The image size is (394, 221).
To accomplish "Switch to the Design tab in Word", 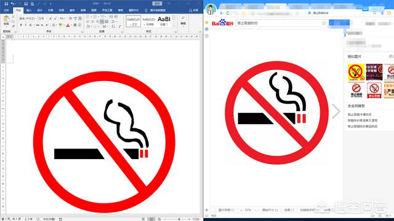I will (39, 10).
